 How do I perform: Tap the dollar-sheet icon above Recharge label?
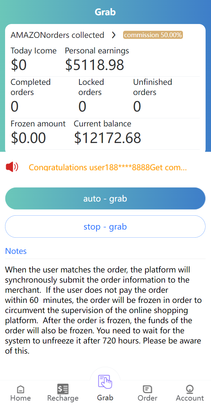click(x=63, y=389)
